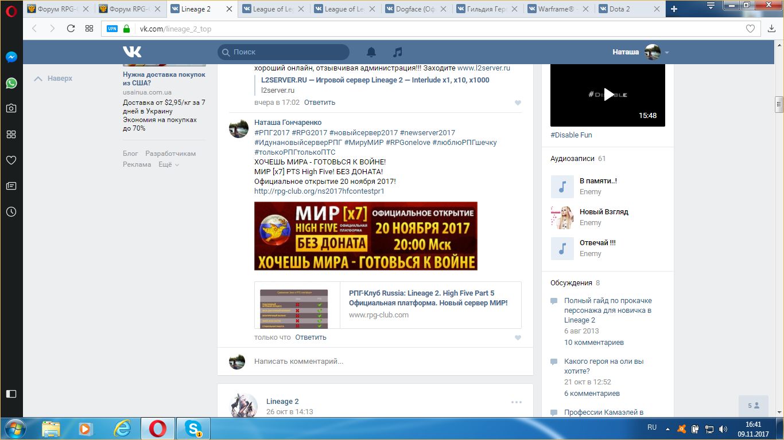This screenshot has width=784, height=440.
Task: Open Messenger in Opera sidebar
Action: coord(11,57)
